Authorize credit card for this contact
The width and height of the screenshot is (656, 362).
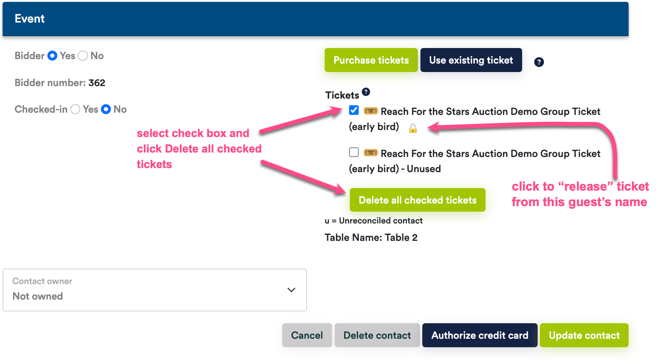pos(480,335)
